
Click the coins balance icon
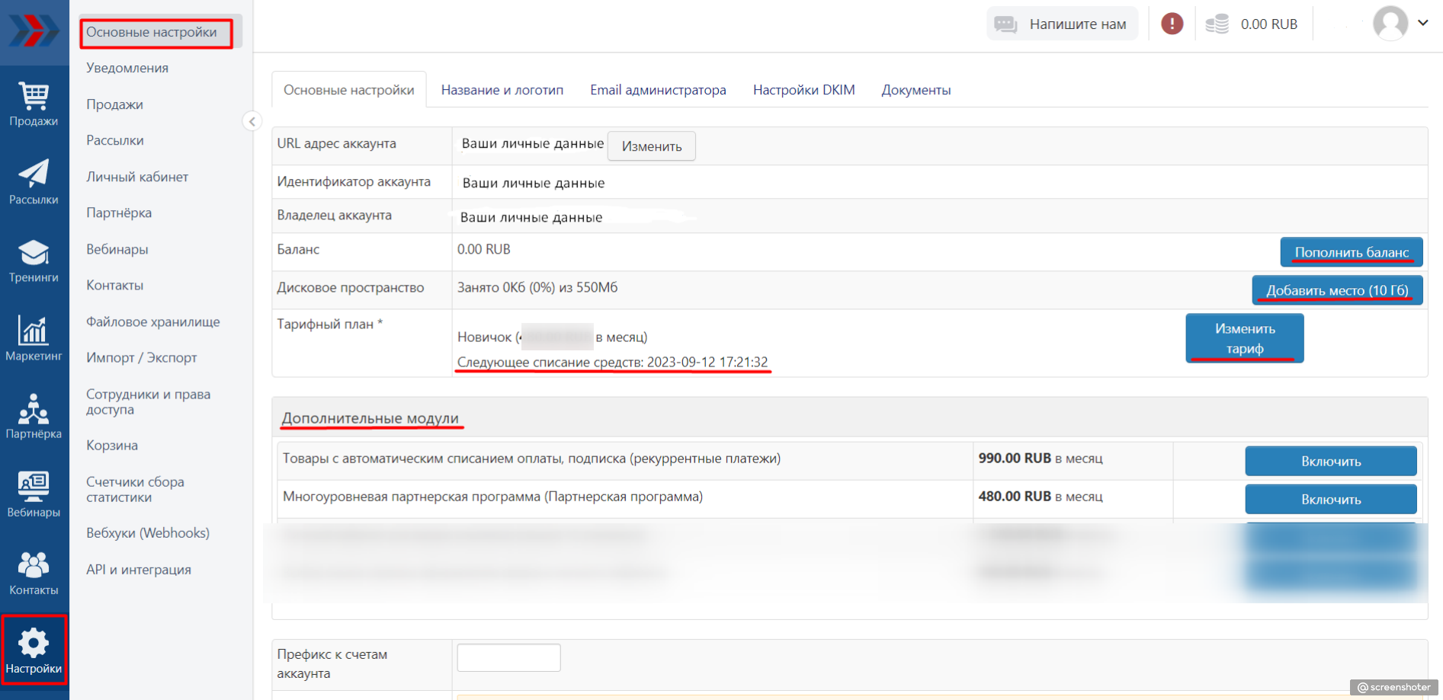(x=1217, y=24)
